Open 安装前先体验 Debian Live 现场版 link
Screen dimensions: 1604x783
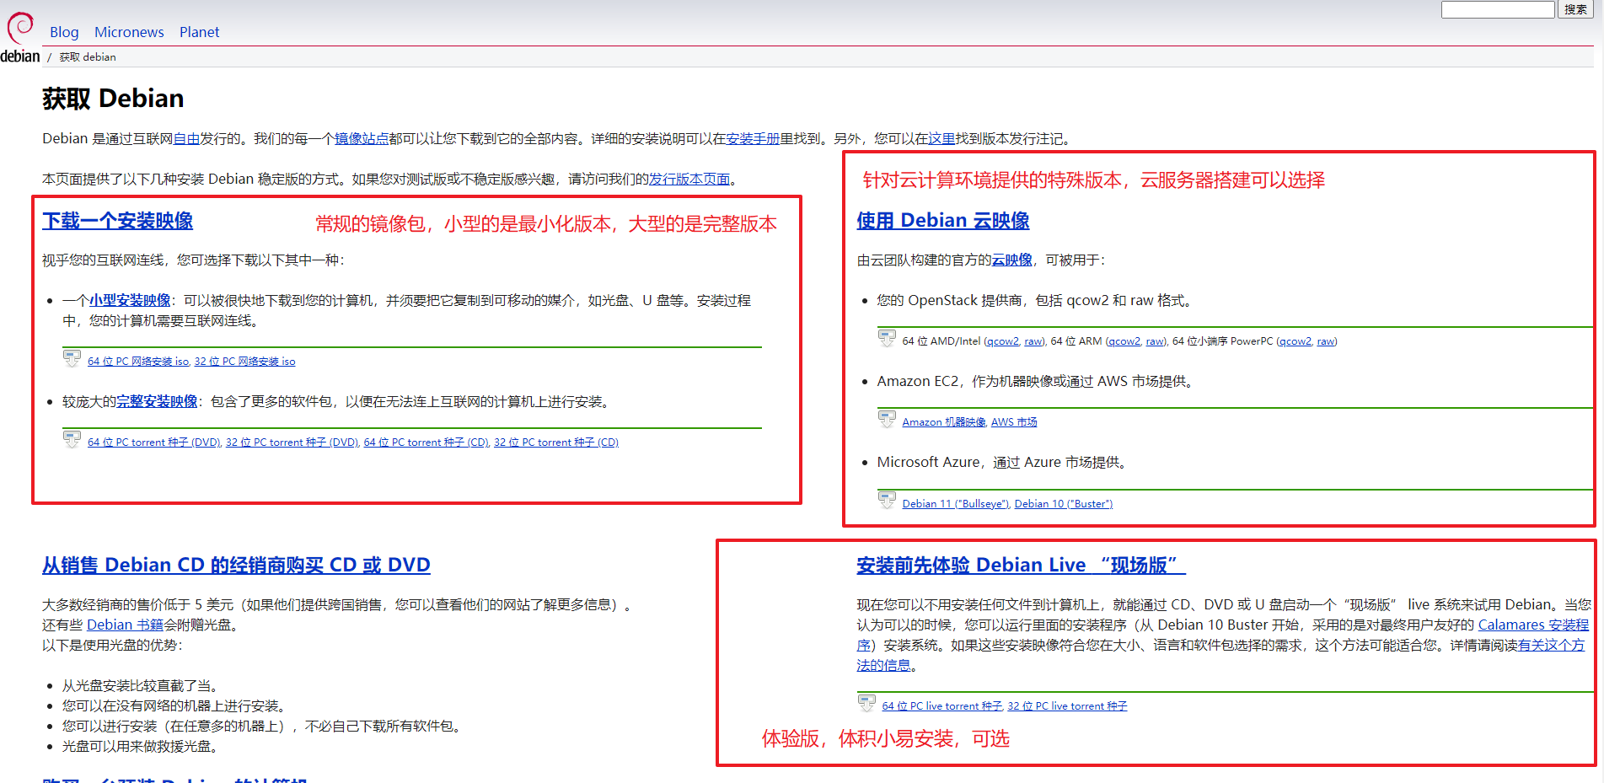coord(1021,565)
